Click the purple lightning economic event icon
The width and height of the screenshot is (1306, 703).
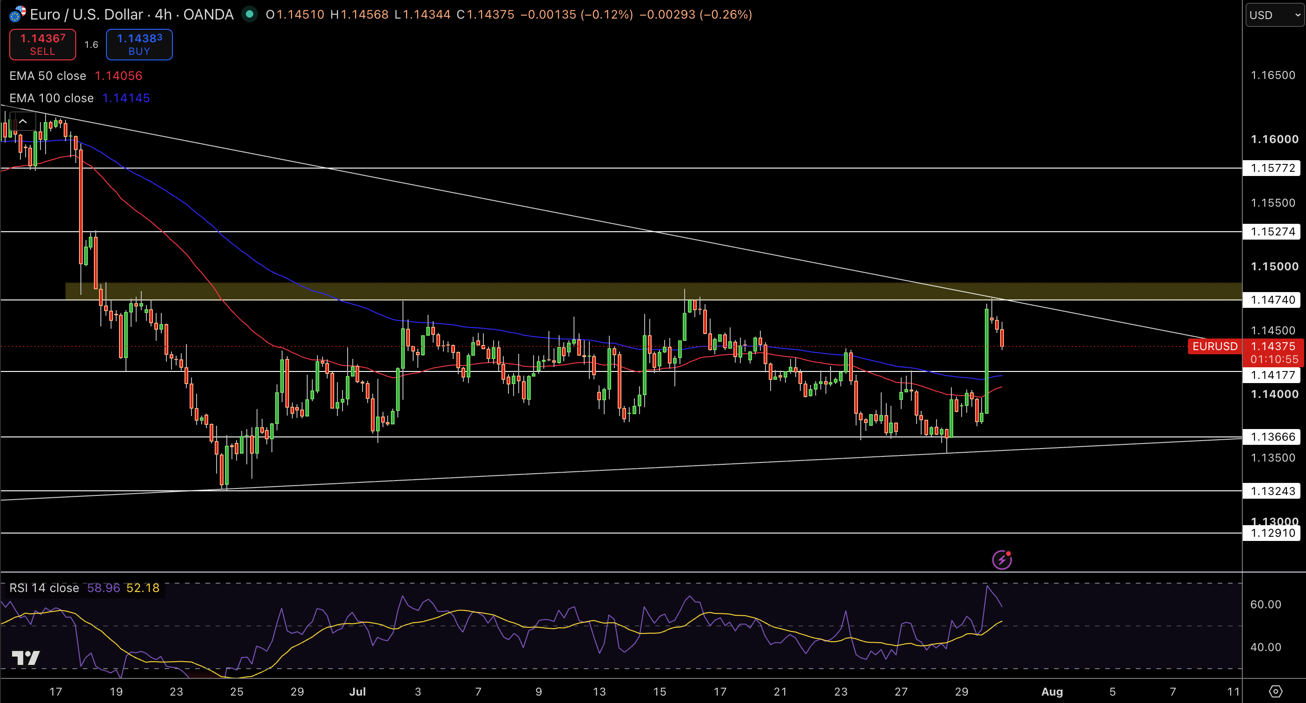point(1002,560)
